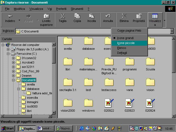Open the Indietro history dropdown arrow
176x132 pixels.
[20, 20]
